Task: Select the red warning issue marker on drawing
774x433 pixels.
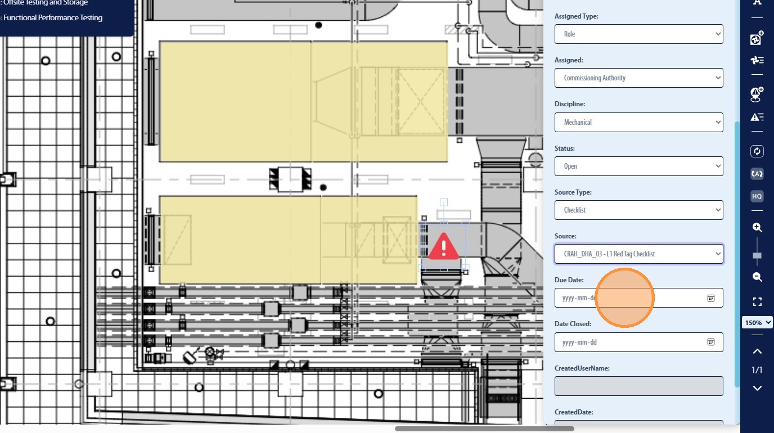Action: (444, 246)
